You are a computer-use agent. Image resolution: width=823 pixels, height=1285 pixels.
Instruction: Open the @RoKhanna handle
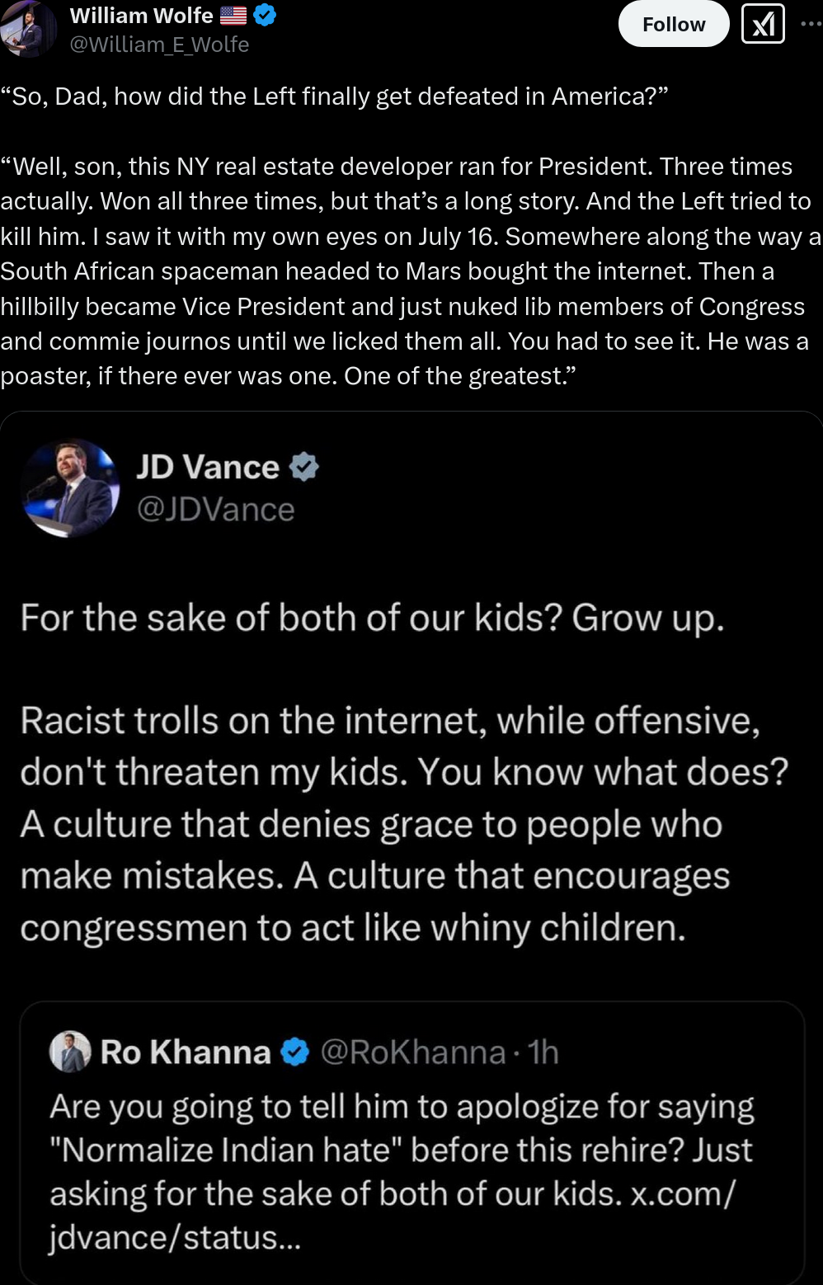pyautogui.click(x=412, y=1052)
